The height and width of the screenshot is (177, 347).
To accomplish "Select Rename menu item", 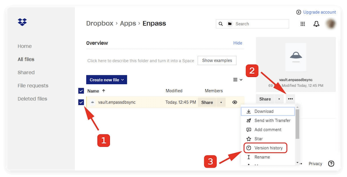I will pyautogui.click(x=268, y=157).
